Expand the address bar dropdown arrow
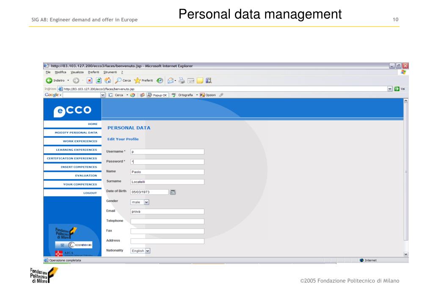Screen dimensions: 433x299 click(x=390, y=89)
